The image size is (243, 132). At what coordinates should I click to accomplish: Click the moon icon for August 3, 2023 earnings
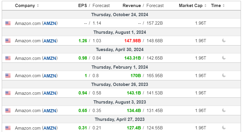click(x=224, y=110)
